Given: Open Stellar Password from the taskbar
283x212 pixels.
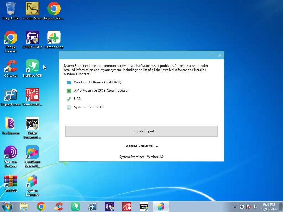Looking at the screenshot, I should pos(144,206).
